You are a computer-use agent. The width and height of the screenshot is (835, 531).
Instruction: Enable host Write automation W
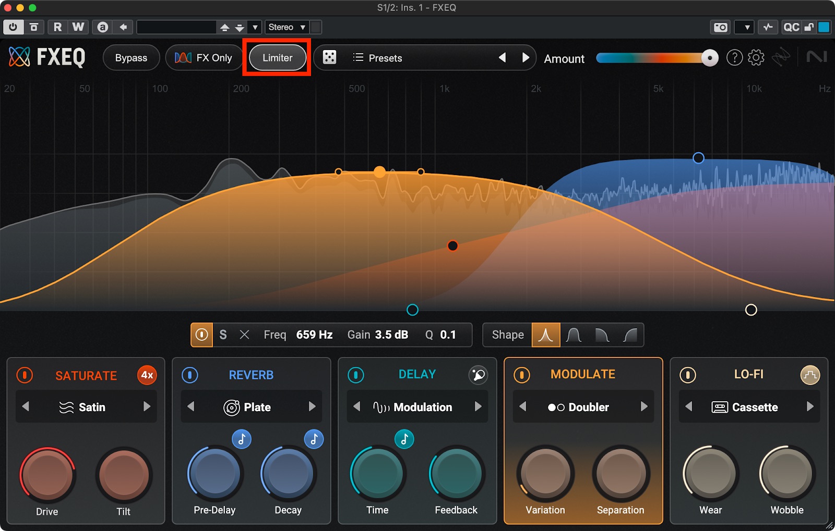(x=78, y=27)
